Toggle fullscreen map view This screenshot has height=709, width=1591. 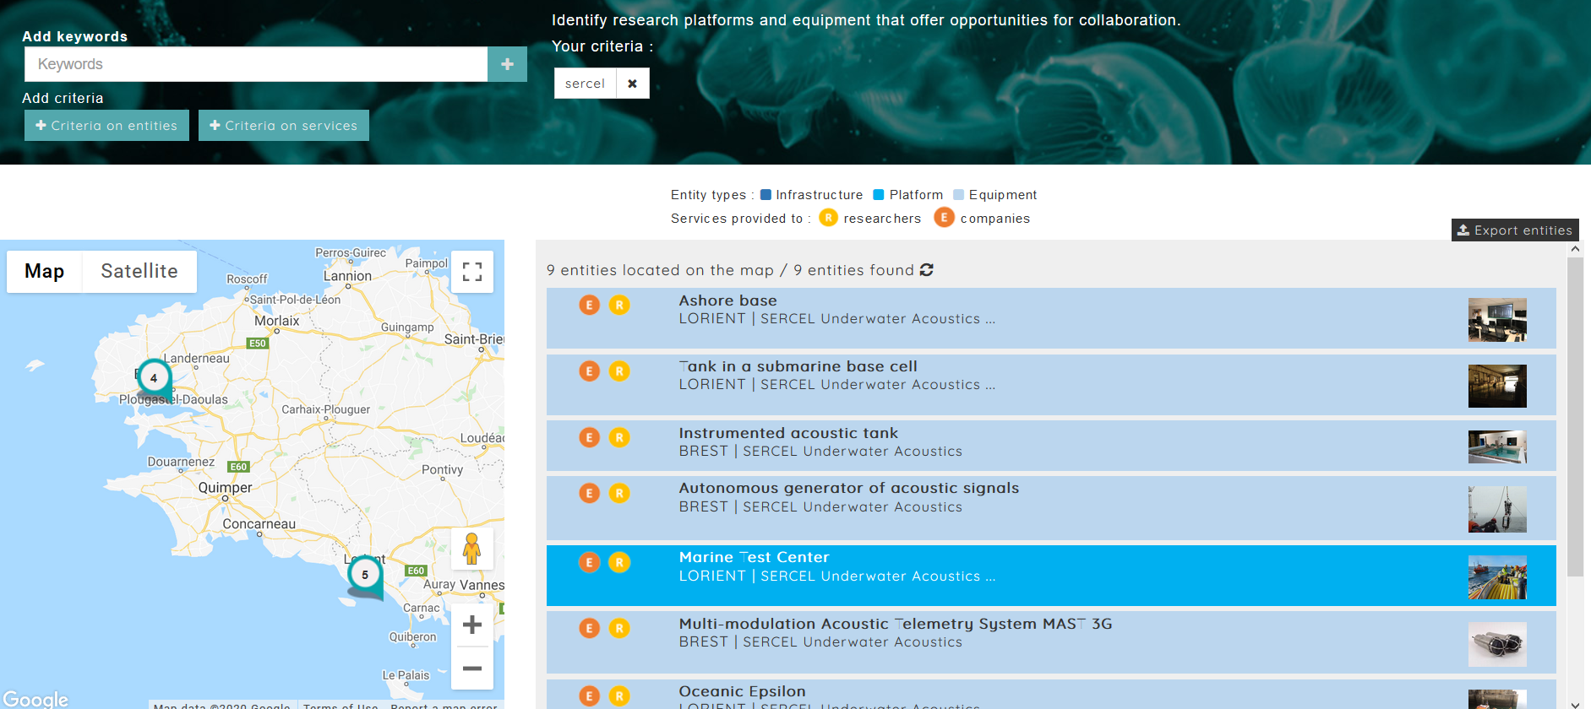472,272
